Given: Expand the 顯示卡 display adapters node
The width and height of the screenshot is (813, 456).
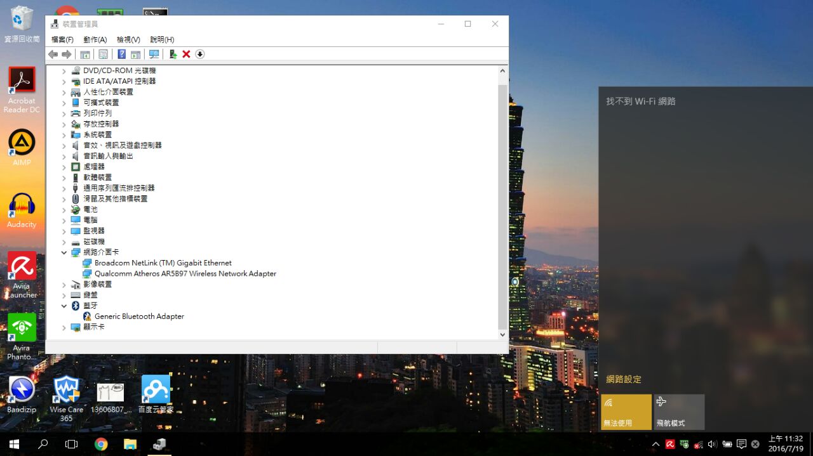Looking at the screenshot, I should (x=64, y=327).
